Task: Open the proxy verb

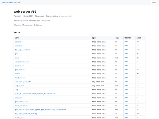Action: coord(17,74)
